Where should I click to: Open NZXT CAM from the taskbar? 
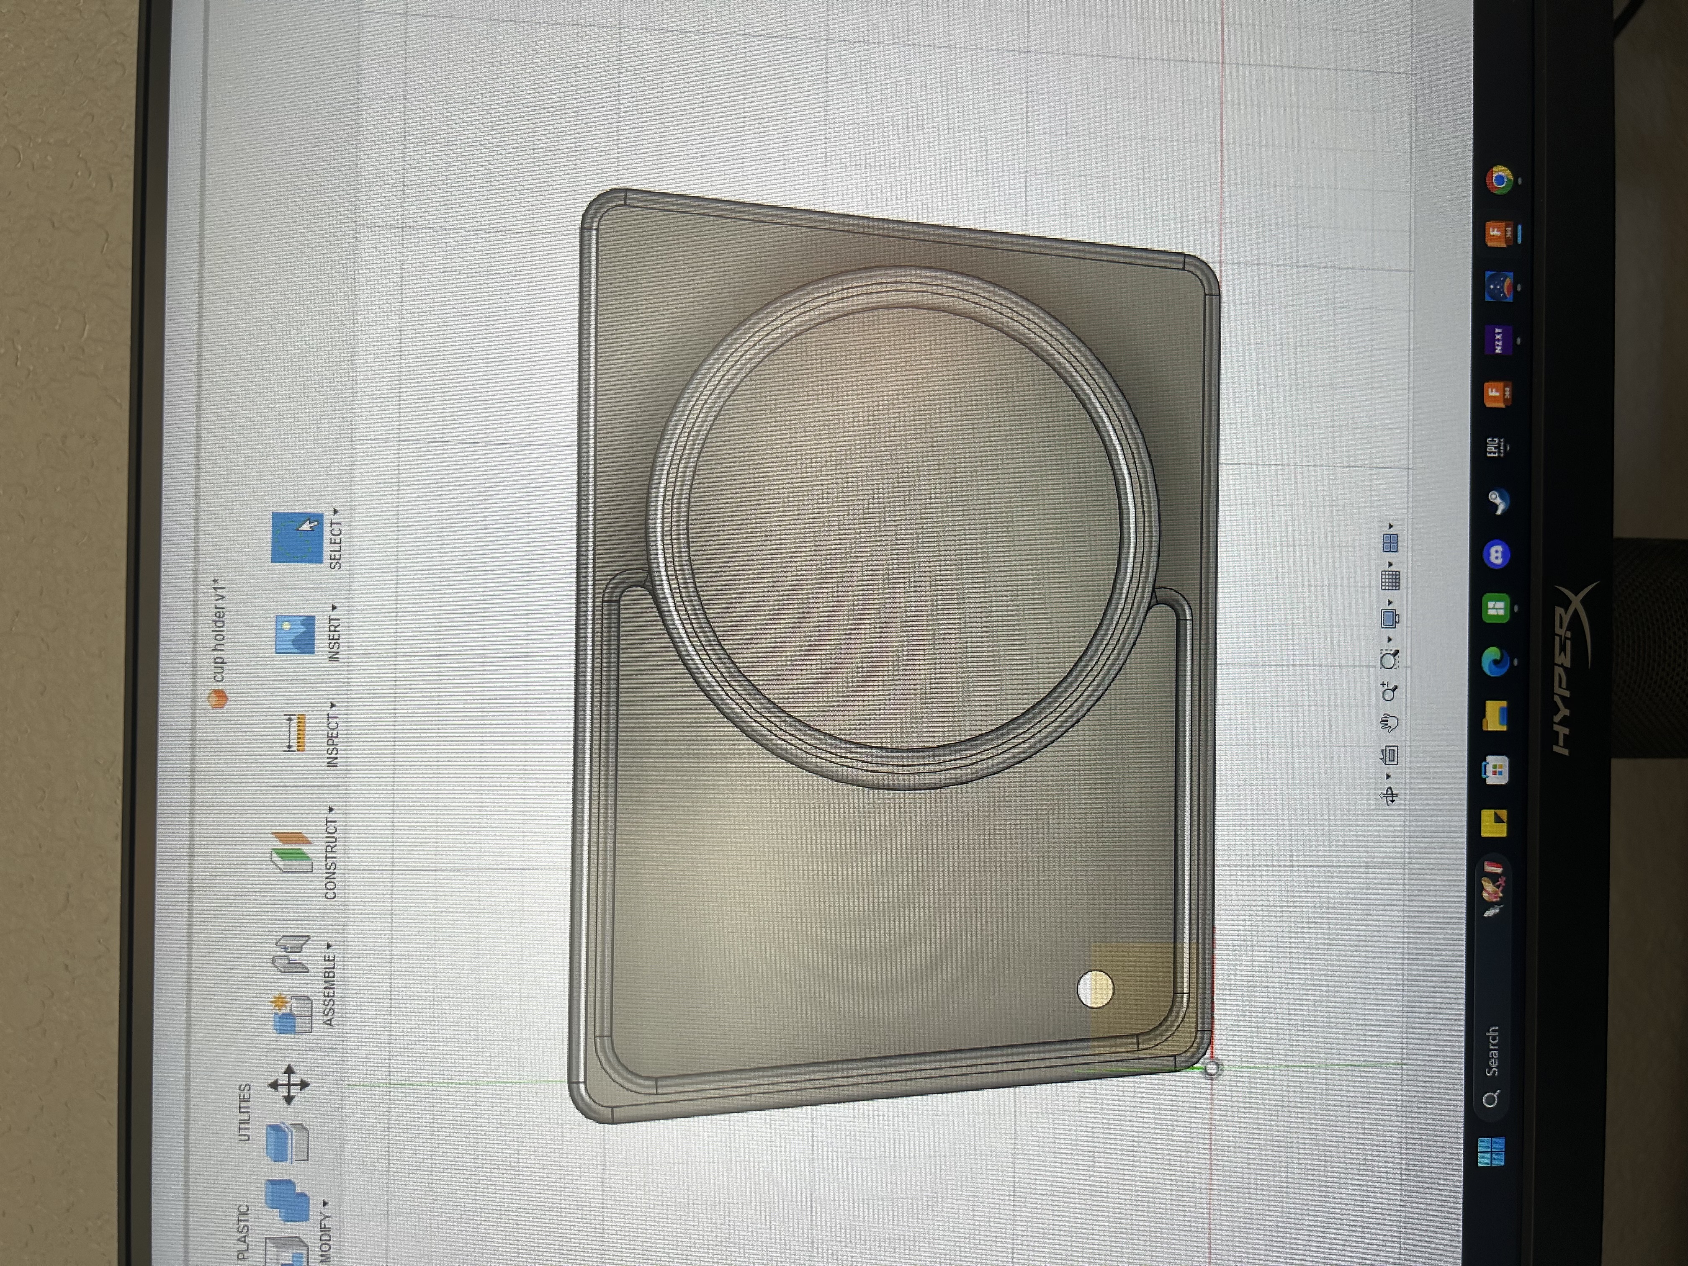[x=1499, y=340]
